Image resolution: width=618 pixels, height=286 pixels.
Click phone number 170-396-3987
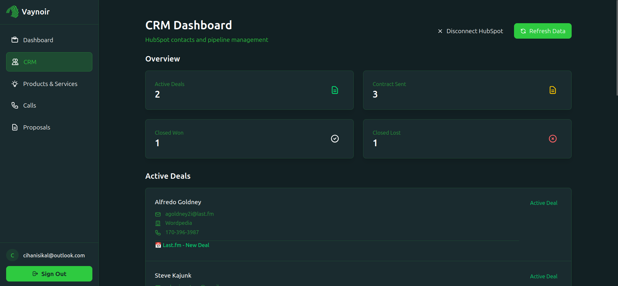(182, 232)
